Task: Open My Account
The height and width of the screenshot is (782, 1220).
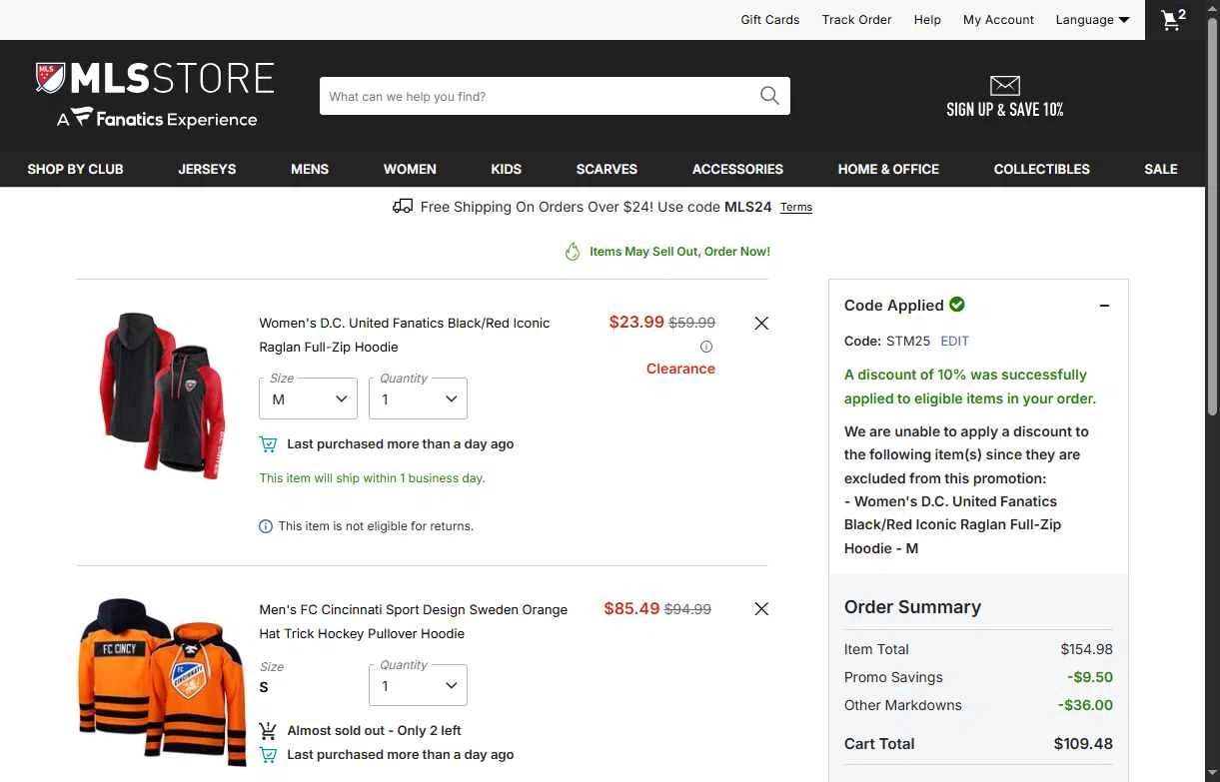Action: pyautogui.click(x=998, y=20)
